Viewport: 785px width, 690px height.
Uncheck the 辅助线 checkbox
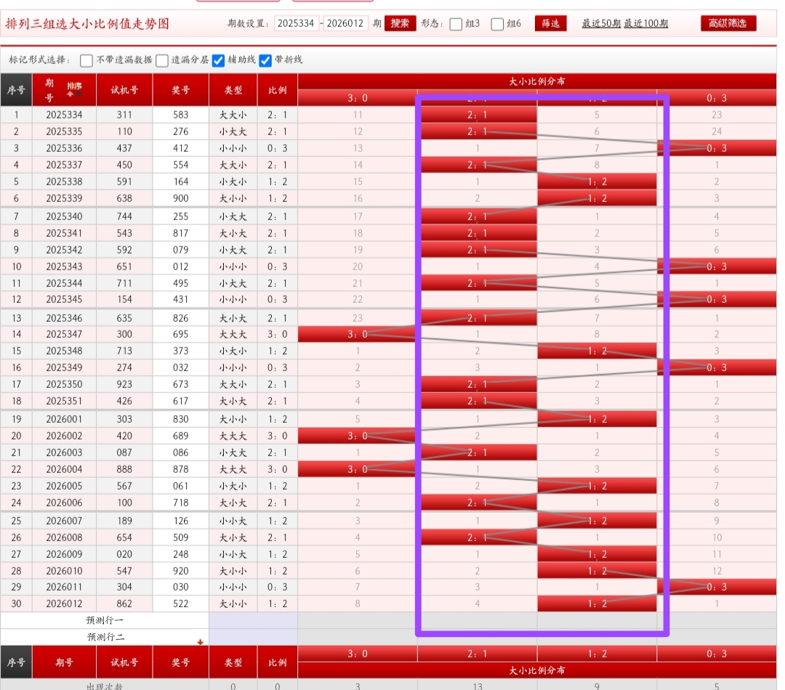[x=218, y=60]
